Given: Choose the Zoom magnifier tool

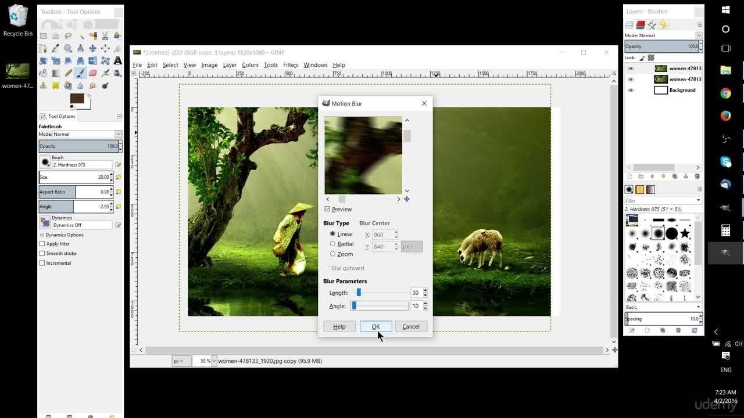Looking at the screenshot, I should [x=68, y=48].
